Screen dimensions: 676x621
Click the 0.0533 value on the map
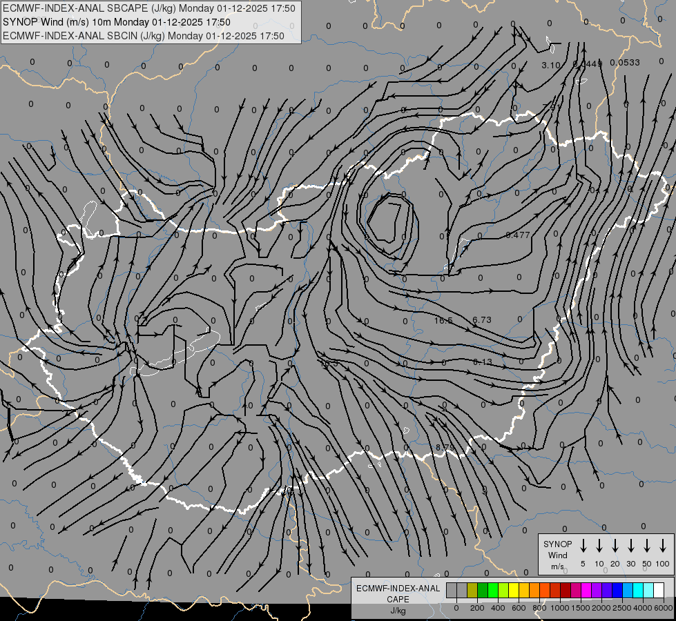click(x=625, y=63)
